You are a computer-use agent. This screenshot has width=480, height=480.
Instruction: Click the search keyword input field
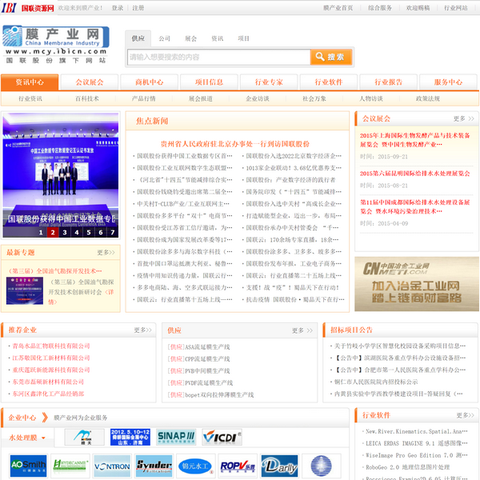(x=218, y=57)
